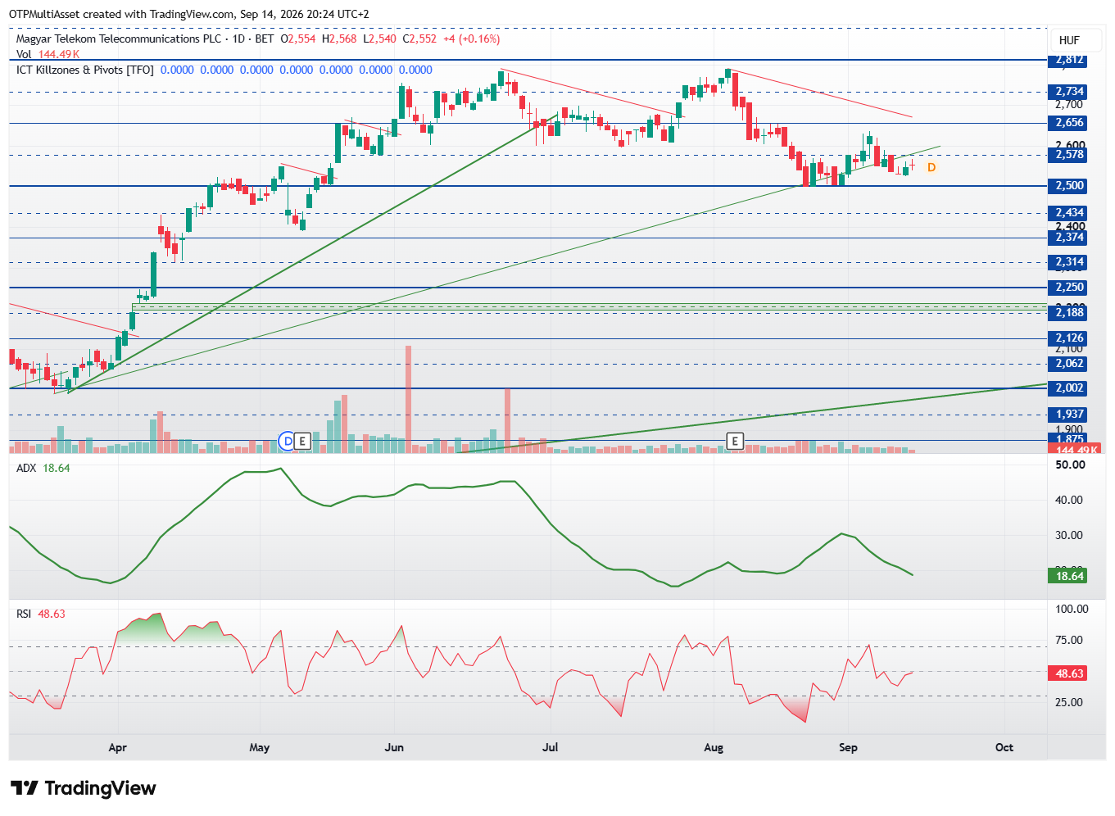
Task: Select the Magyar Telekom Telecommunications PLC title
Action: click(119, 39)
